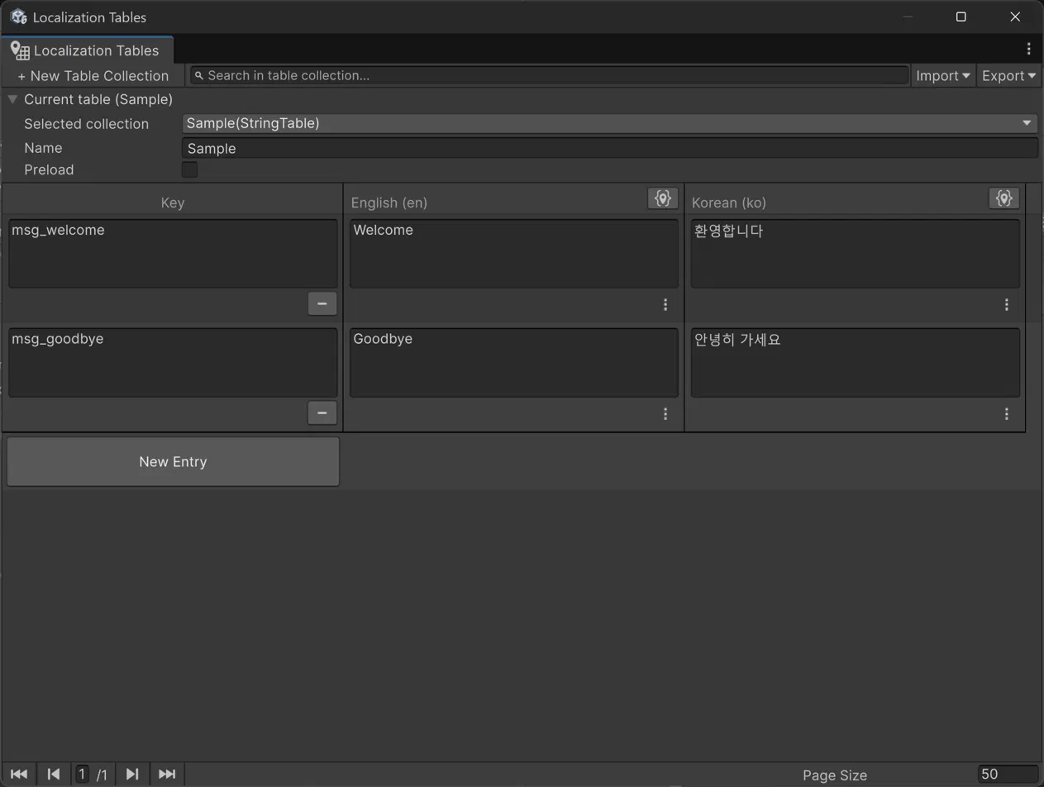Viewport: 1044px width, 787px height.
Task: Open the Export dropdown menu
Action: coord(1009,75)
